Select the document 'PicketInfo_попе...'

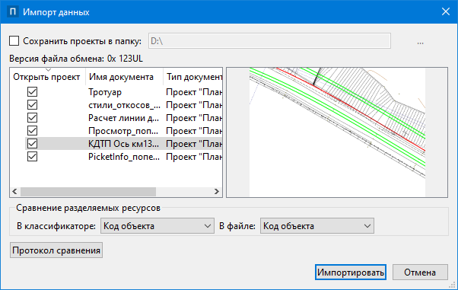124,157
